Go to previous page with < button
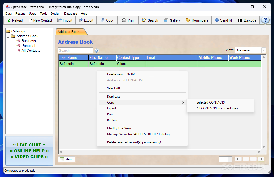Screen dimensions: 274x177 tap(246, 159)
